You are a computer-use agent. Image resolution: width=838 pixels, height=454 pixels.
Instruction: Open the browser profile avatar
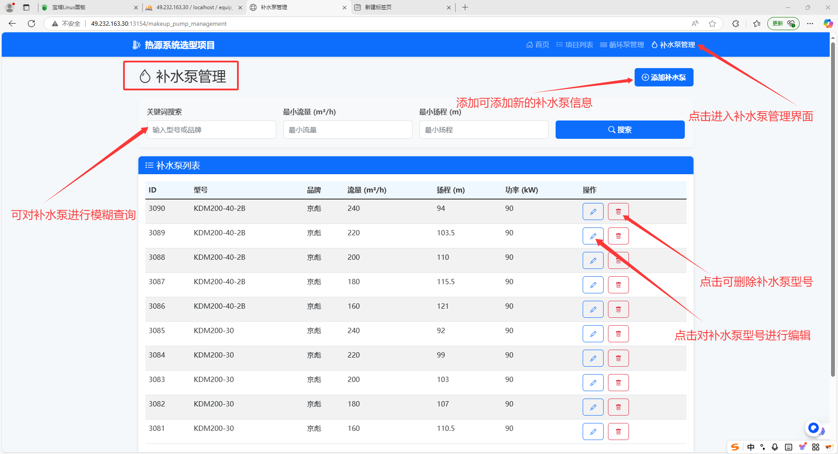(10, 7)
